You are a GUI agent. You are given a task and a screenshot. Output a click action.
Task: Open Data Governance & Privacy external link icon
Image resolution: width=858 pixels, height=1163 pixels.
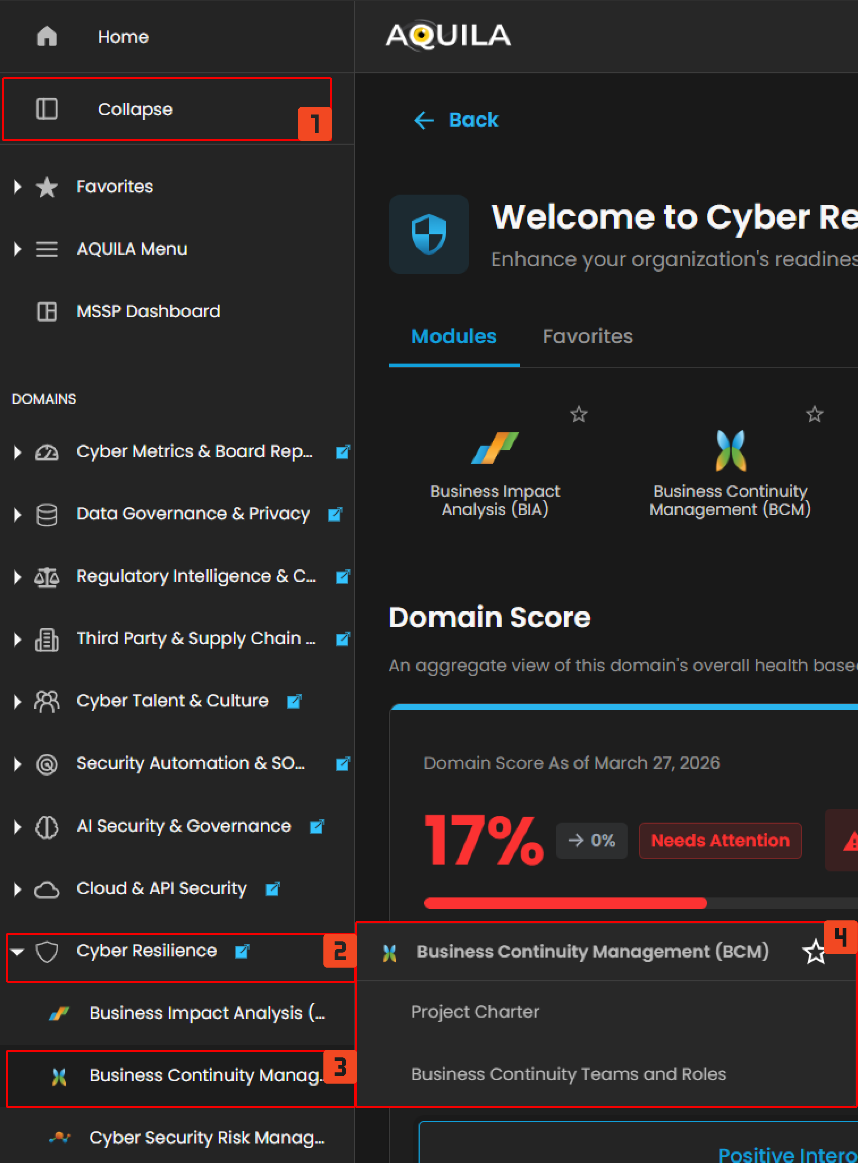(335, 514)
